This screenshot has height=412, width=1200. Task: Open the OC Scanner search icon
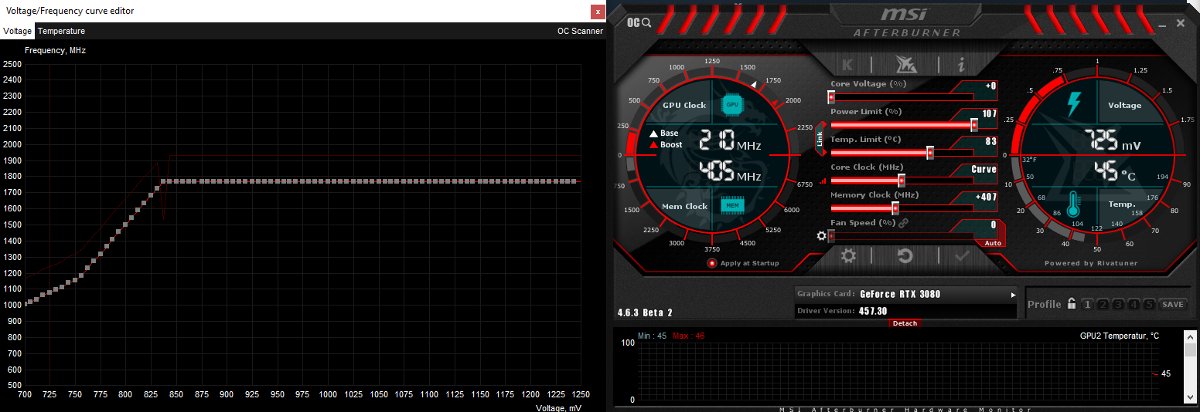click(639, 23)
